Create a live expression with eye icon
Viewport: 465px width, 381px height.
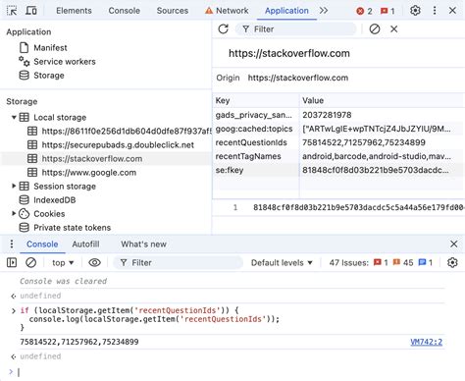pos(95,262)
